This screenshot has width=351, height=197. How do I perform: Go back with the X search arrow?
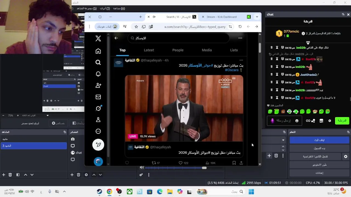[116, 38]
